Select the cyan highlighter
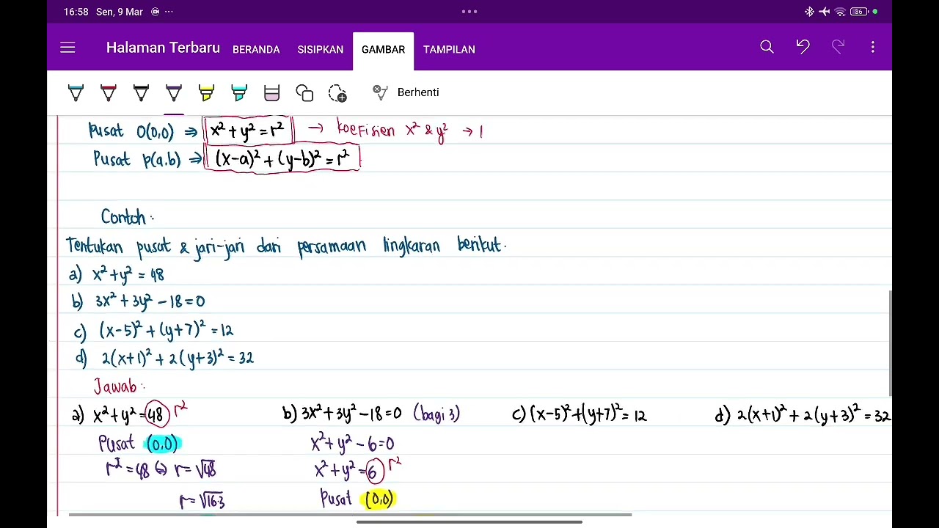This screenshot has width=939, height=528. tap(239, 92)
